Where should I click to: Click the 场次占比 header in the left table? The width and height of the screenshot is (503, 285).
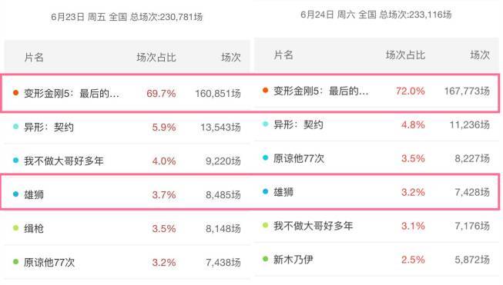(x=156, y=58)
